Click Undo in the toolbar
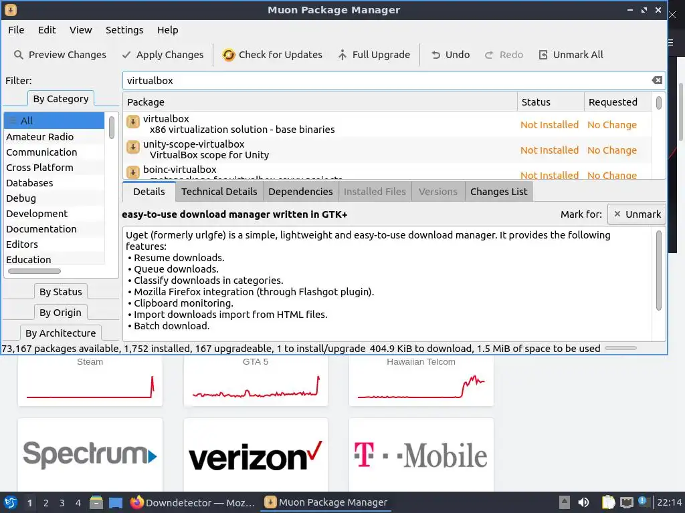685x513 pixels. coord(450,55)
